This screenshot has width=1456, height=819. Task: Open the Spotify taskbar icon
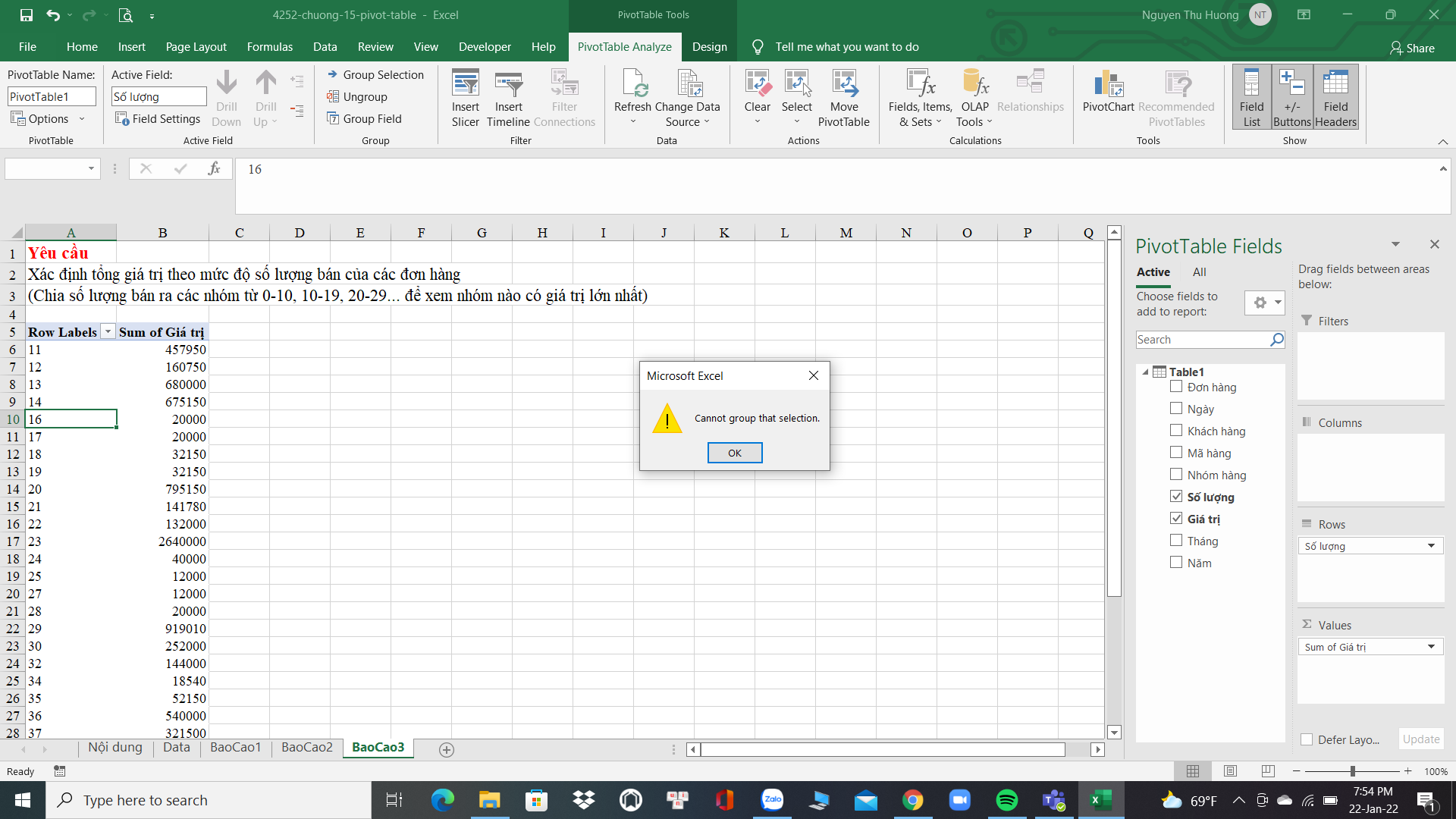pos(1007,800)
